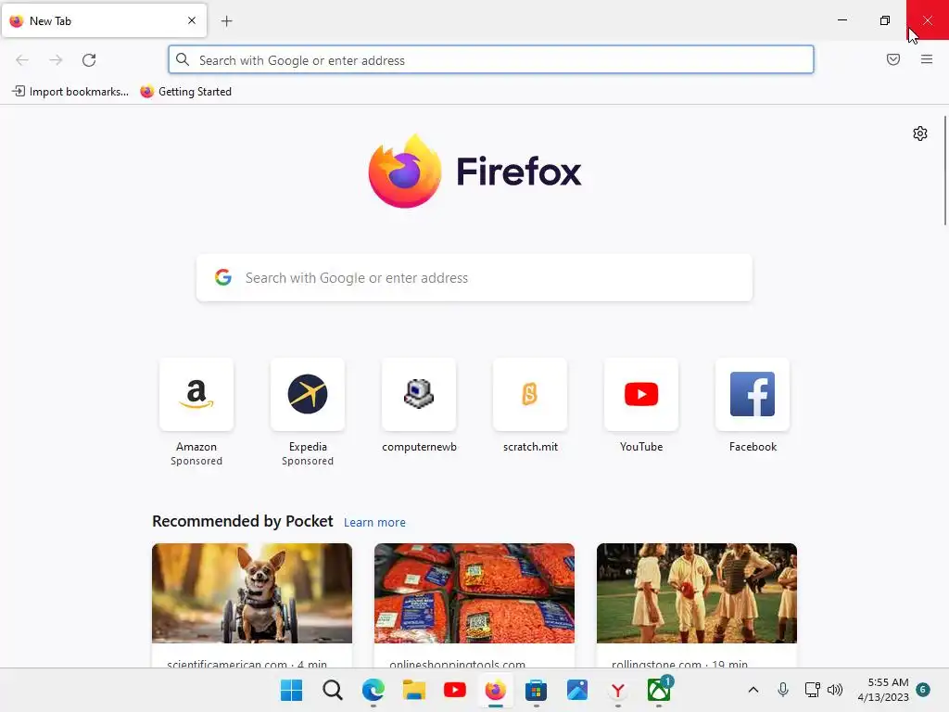Open the Firefox application menu
The height and width of the screenshot is (712, 949).
pyautogui.click(x=927, y=59)
